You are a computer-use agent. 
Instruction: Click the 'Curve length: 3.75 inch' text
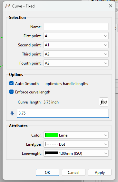[38, 102]
